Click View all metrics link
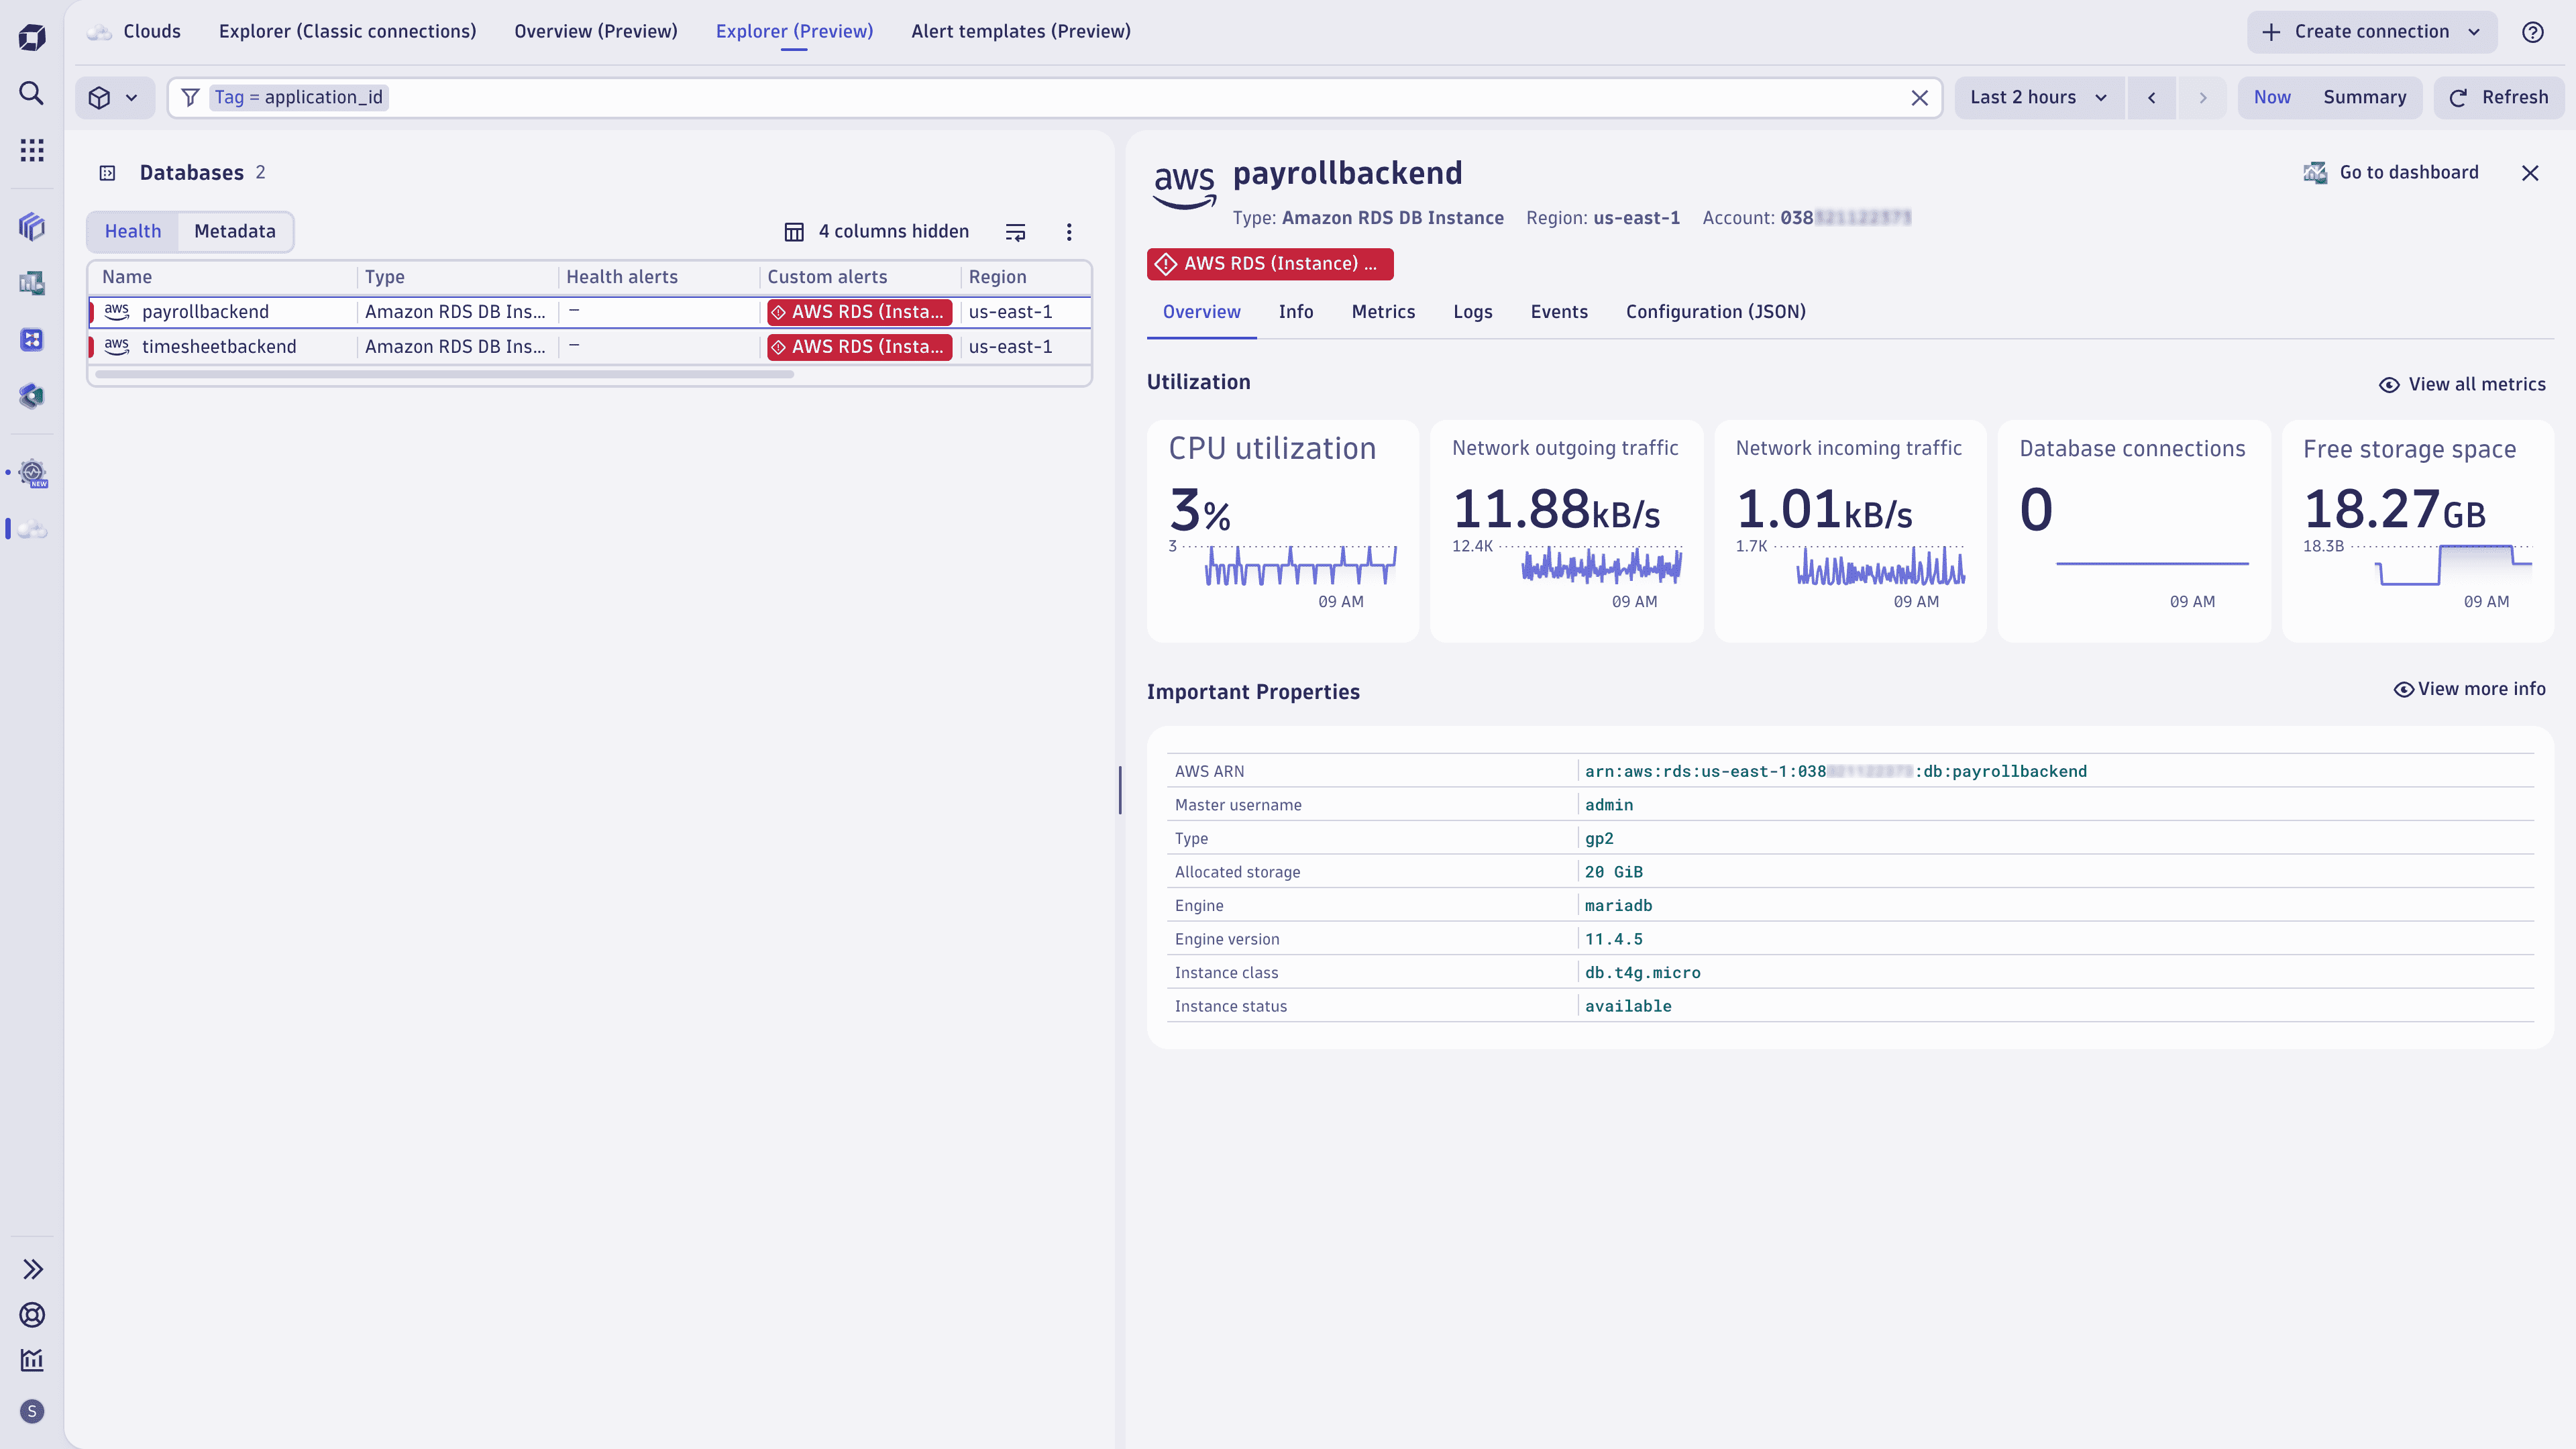Image resolution: width=2576 pixels, height=1449 pixels. pyautogui.click(x=2462, y=385)
